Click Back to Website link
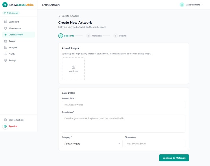Image resolution: width=210 pixels, height=166 pixels. [x=16, y=120]
